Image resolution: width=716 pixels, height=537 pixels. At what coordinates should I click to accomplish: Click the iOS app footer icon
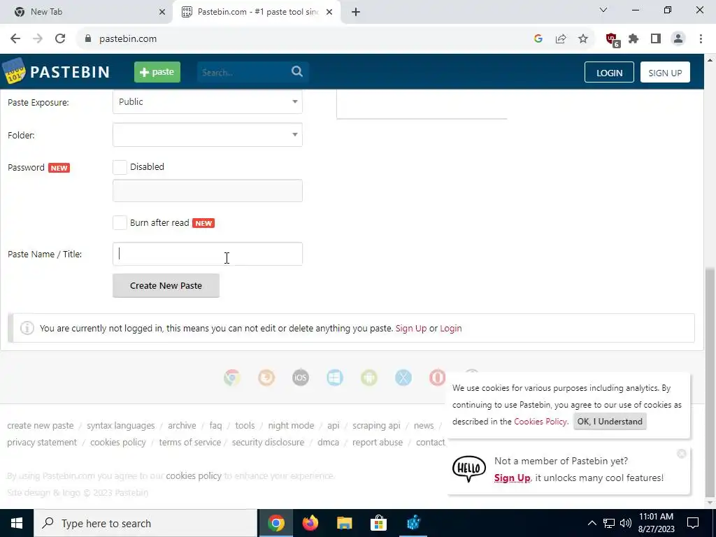[x=301, y=378]
